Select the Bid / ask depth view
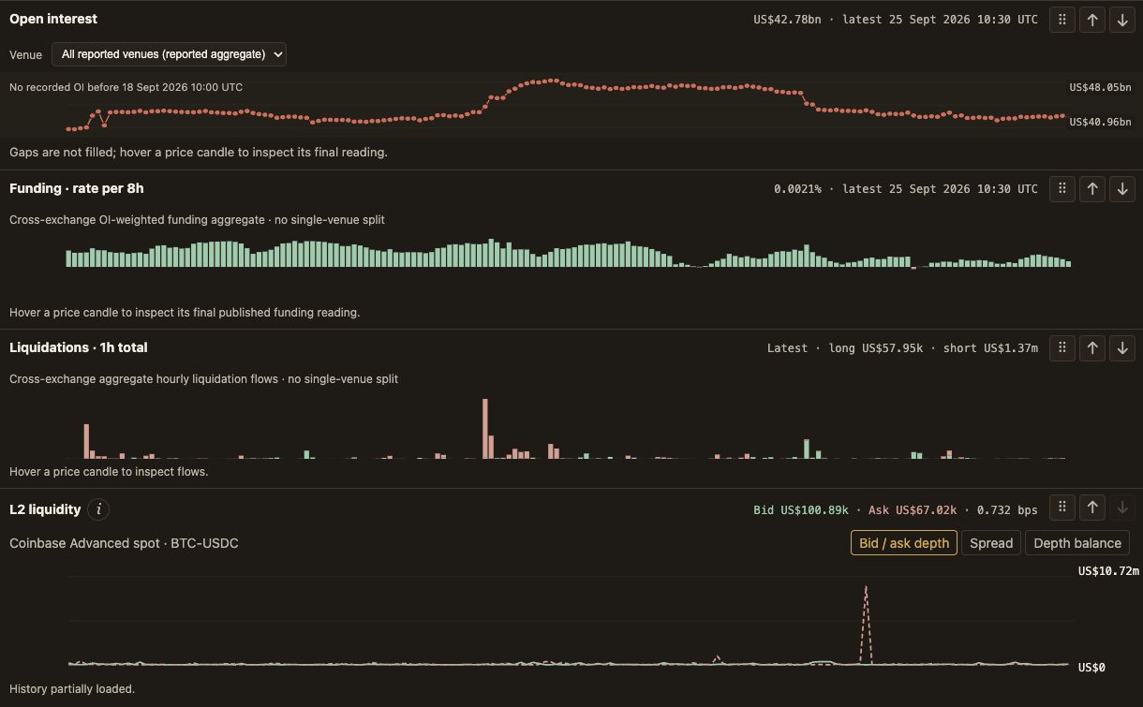The image size is (1143, 707). 904,543
